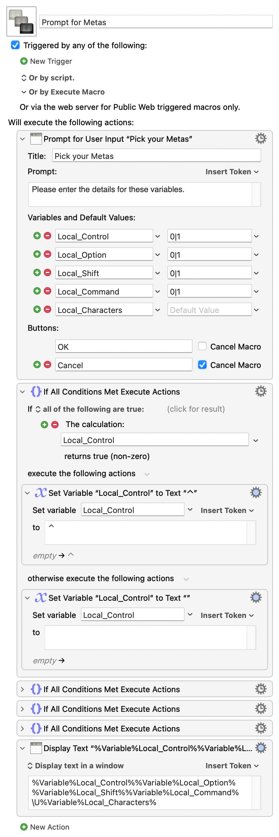
Task: Uncheck Triggered by any of the following
Action: (x=15, y=45)
